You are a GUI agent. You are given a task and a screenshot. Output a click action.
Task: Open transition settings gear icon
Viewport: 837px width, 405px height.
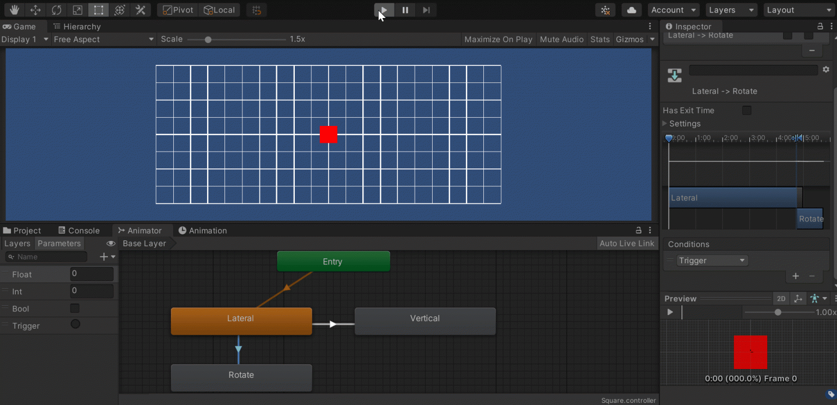tap(826, 70)
